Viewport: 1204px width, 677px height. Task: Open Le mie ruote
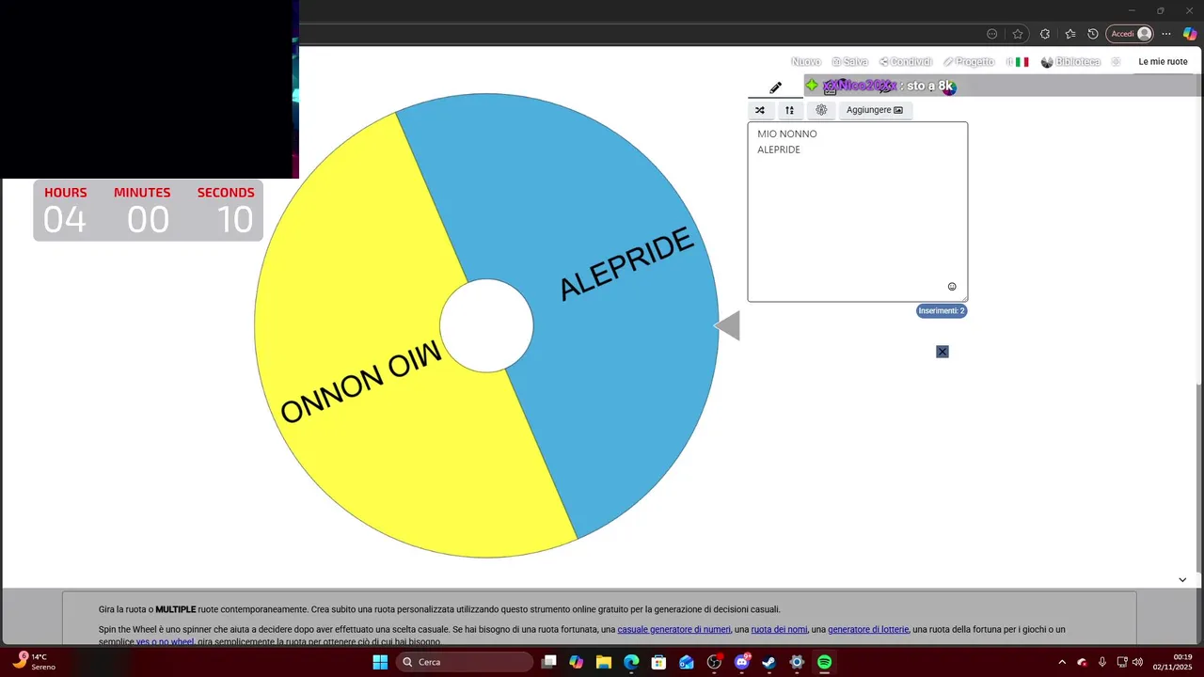1163,62
